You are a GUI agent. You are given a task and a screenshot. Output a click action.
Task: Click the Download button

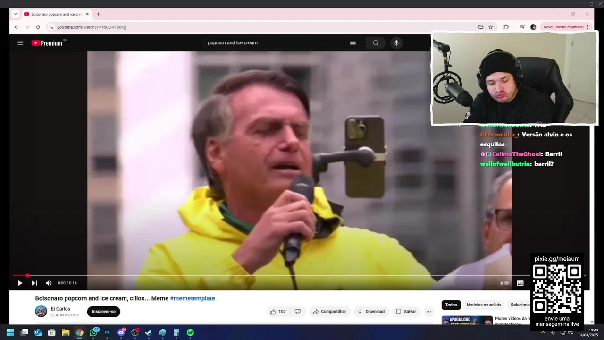click(371, 312)
